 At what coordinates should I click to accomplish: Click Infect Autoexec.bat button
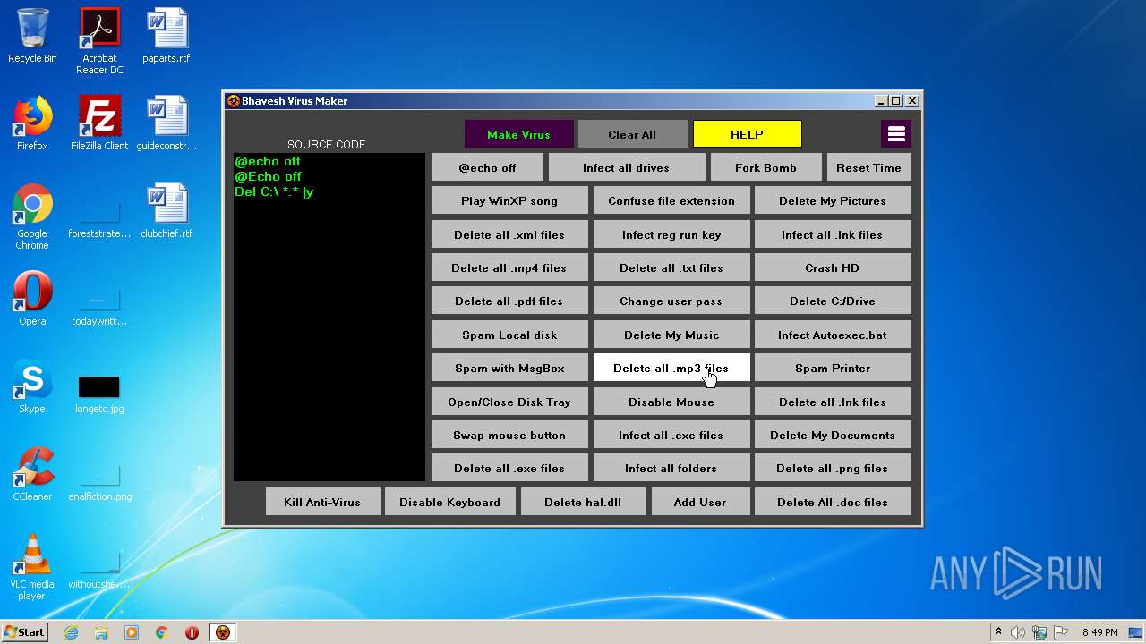point(833,335)
